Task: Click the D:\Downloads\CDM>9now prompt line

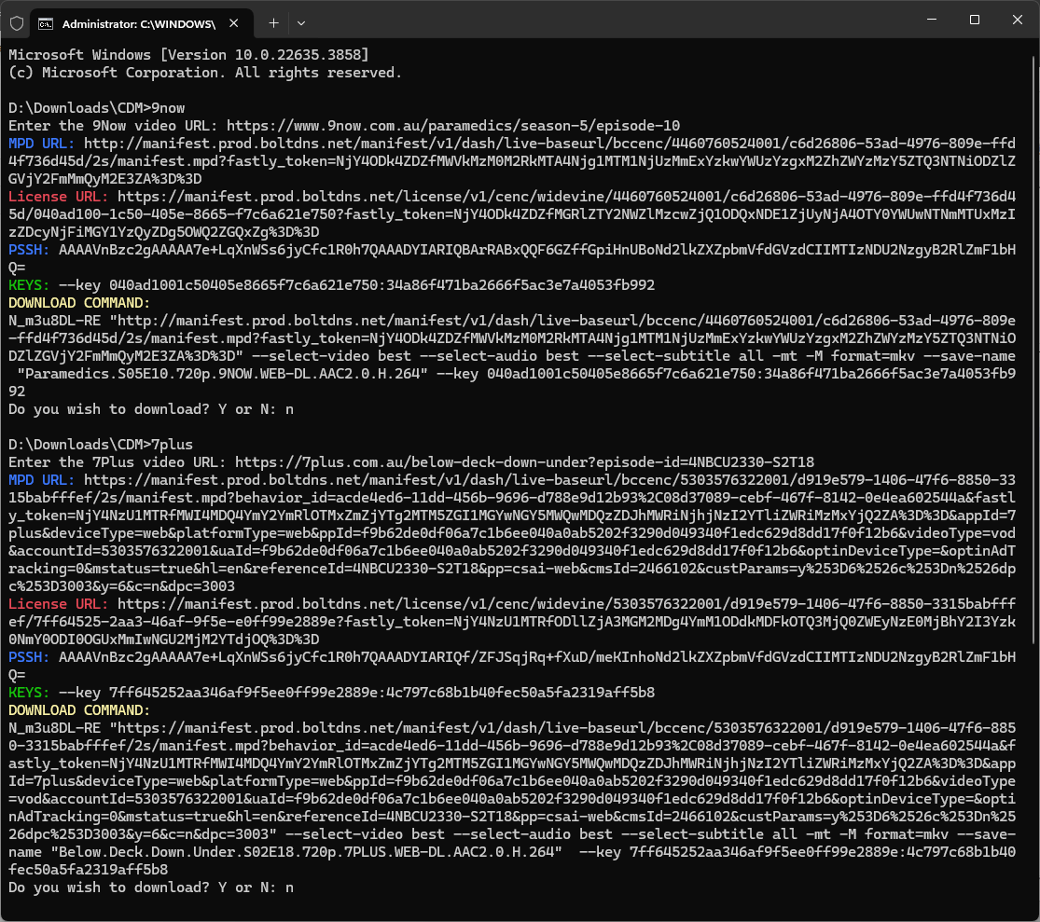Action: coord(97,108)
